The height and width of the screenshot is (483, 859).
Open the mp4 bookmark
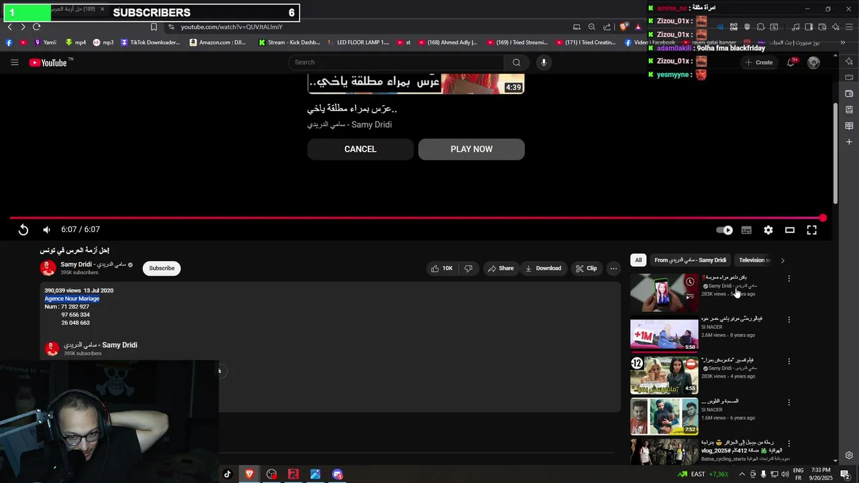[x=76, y=42]
